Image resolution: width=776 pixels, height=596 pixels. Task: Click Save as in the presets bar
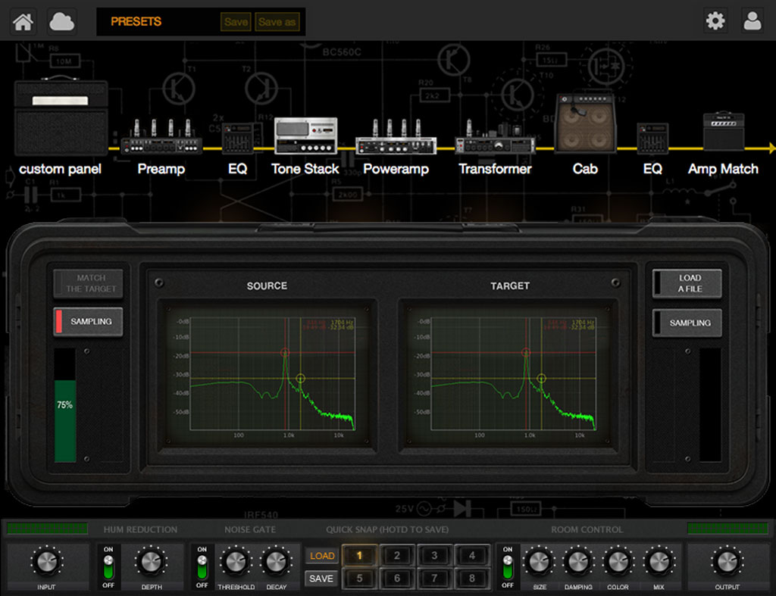[x=277, y=22]
